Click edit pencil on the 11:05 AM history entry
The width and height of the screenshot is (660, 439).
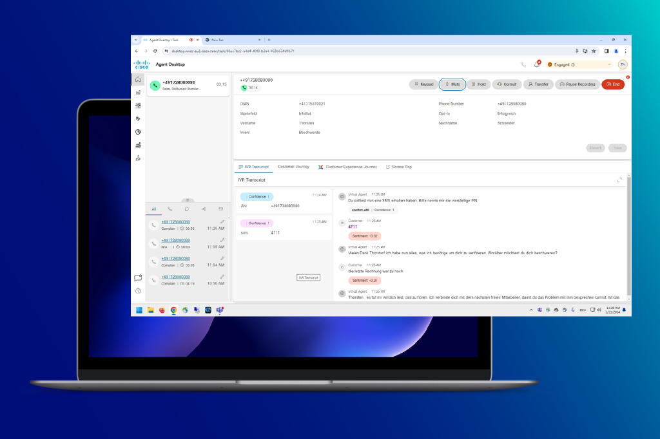(222, 240)
